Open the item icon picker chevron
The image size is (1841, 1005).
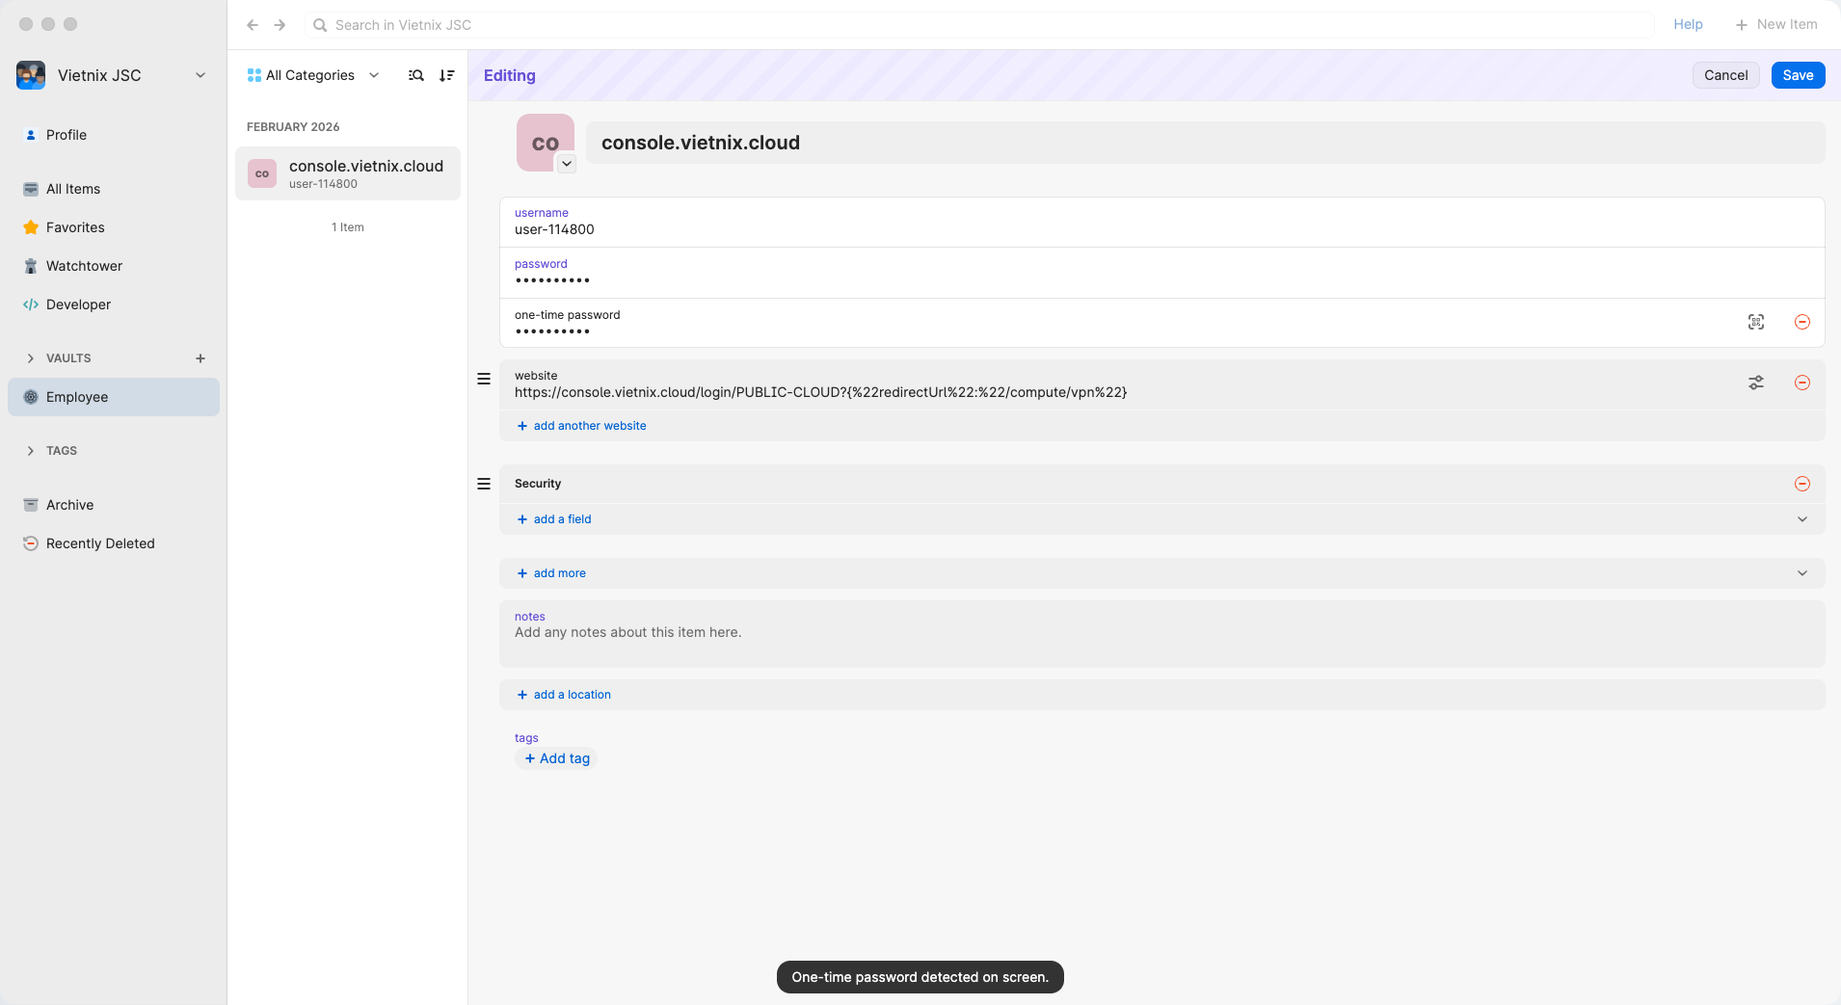(x=566, y=163)
